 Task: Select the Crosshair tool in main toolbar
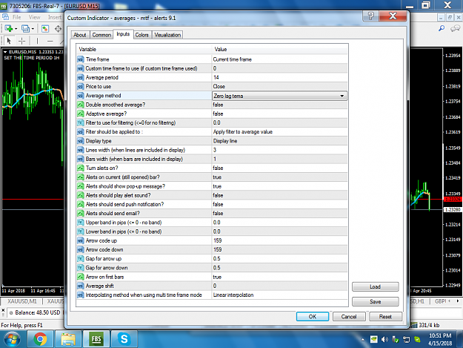click(x=21, y=41)
